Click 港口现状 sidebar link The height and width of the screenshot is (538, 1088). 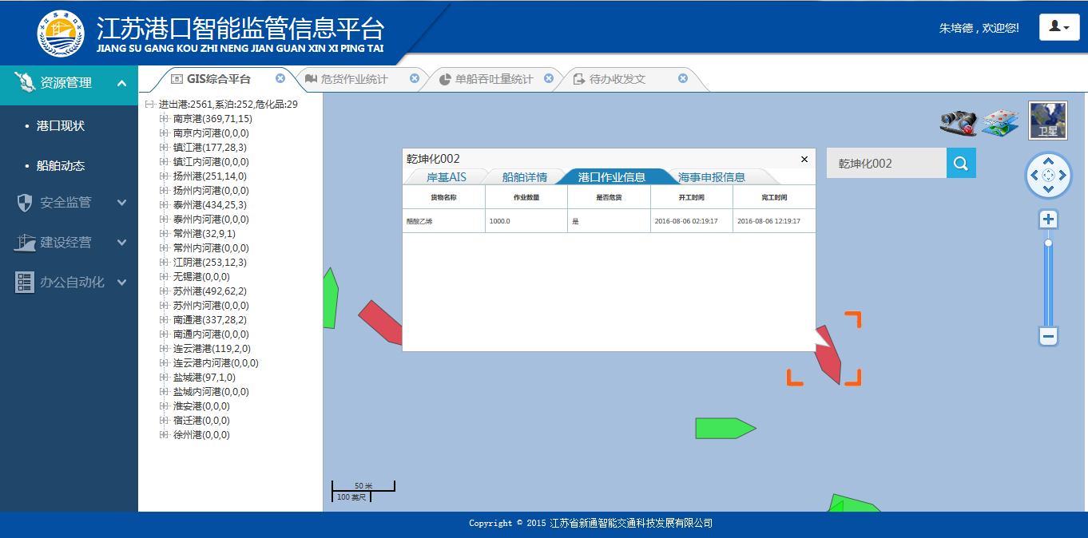[x=61, y=126]
